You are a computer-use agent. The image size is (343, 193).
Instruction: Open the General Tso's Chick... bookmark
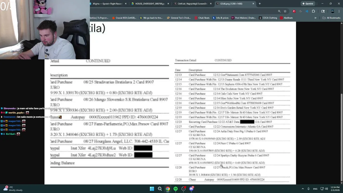(179, 18)
